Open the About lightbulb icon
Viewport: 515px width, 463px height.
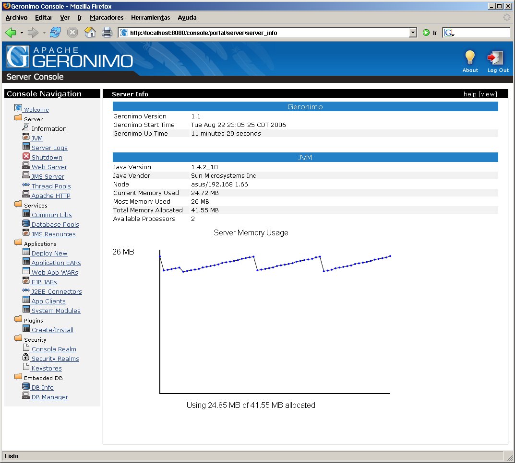click(x=470, y=58)
